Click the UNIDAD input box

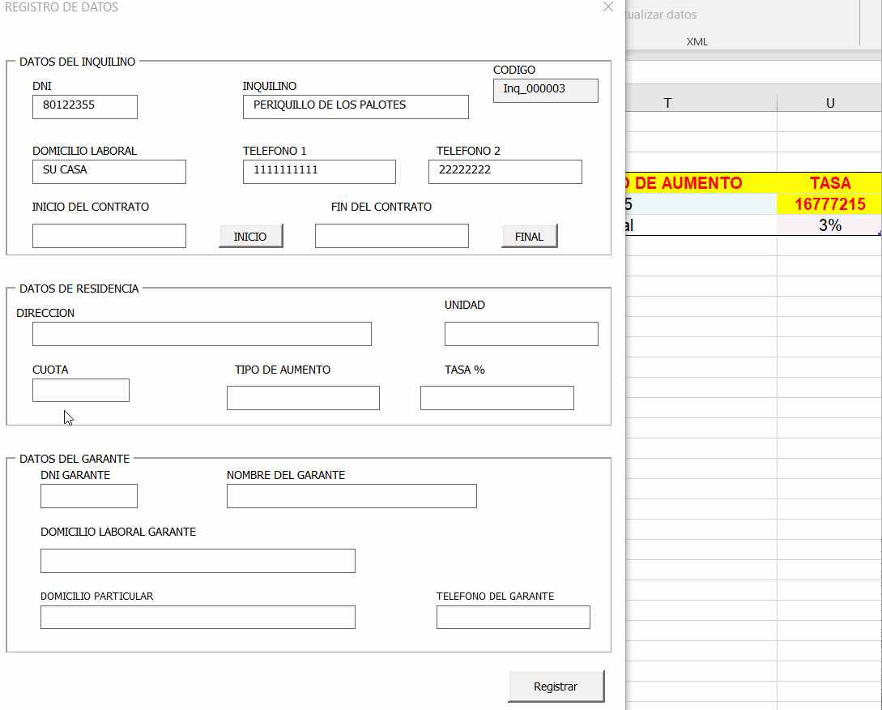point(521,334)
